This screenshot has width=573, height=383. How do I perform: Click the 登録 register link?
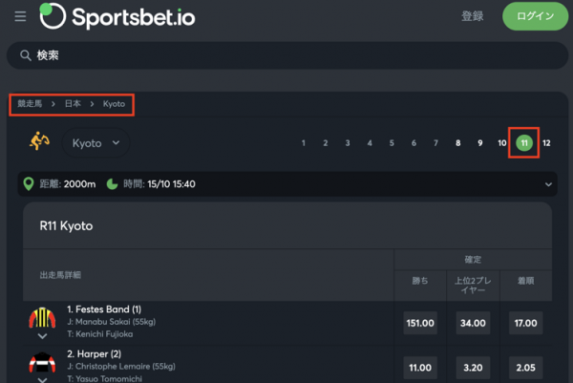tap(472, 16)
